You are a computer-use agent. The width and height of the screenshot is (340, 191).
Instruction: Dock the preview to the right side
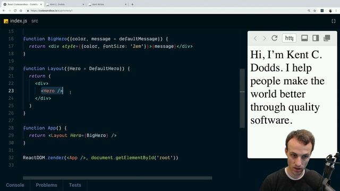(316, 38)
